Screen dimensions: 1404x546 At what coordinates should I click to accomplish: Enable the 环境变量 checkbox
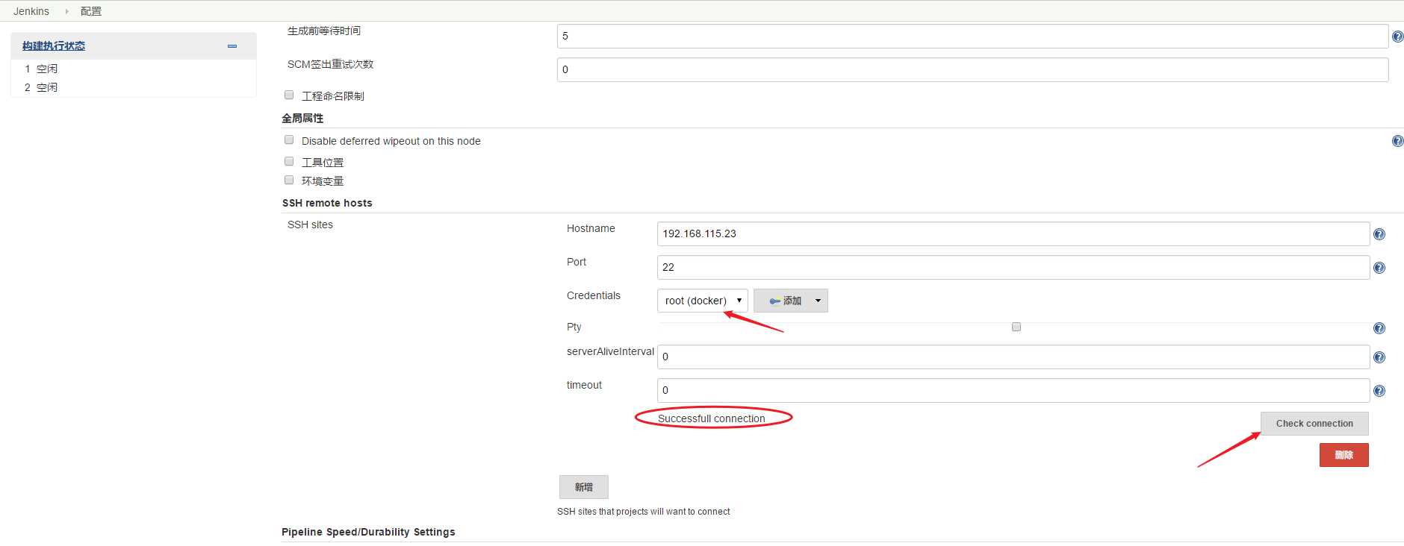[x=289, y=180]
